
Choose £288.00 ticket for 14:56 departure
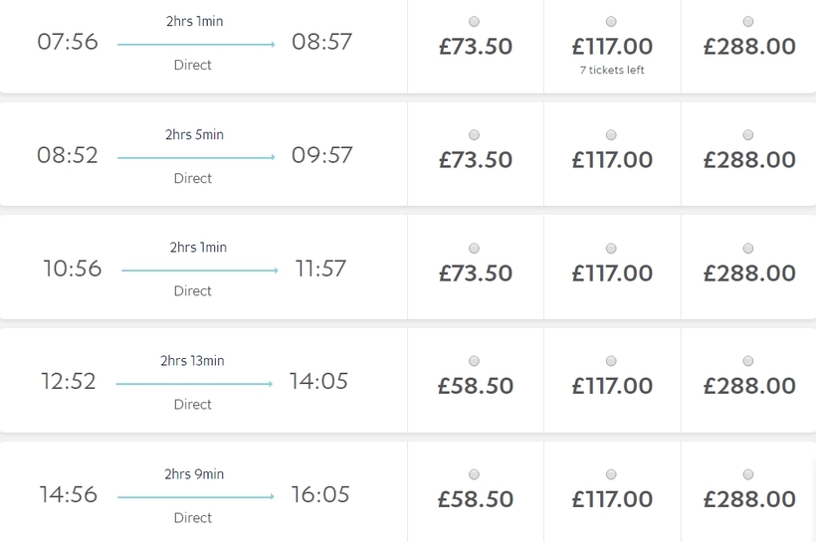[748, 473]
